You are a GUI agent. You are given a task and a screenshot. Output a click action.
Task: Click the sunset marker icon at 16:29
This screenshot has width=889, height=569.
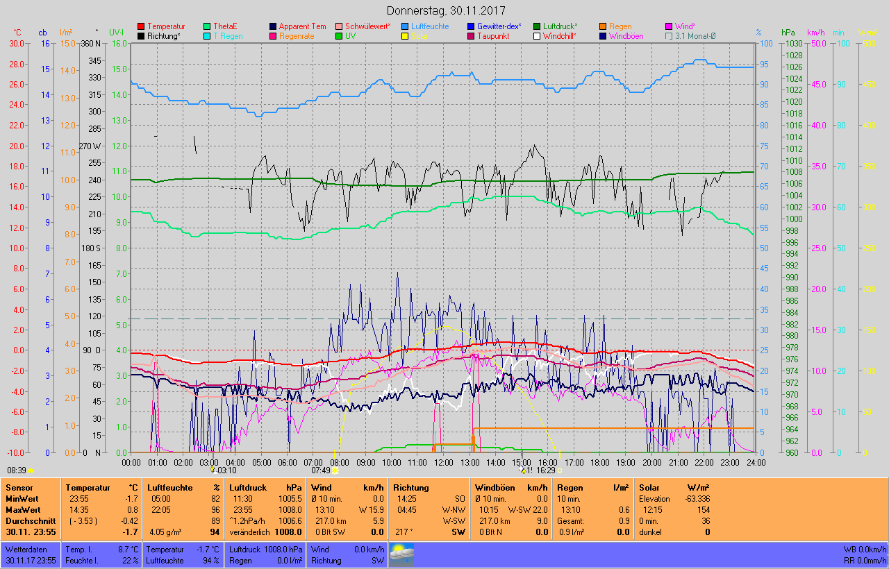[x=560, y=470]
